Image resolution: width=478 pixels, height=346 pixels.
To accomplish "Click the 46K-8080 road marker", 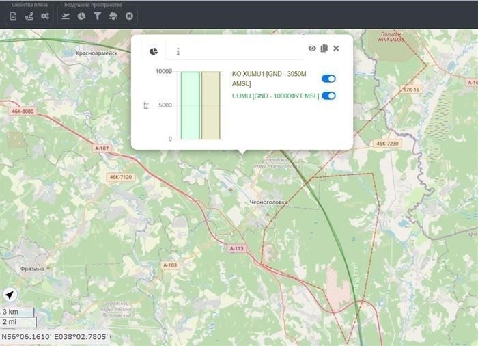I will coord(23,111).
